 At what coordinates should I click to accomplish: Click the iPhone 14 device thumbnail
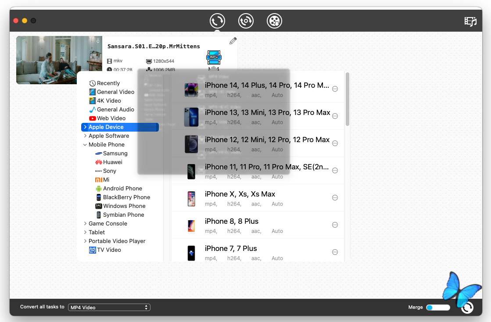[191, 89]
